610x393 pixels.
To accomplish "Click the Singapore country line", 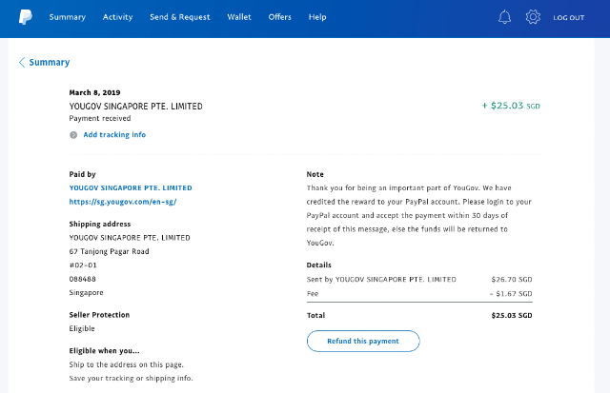I will 87,292.
